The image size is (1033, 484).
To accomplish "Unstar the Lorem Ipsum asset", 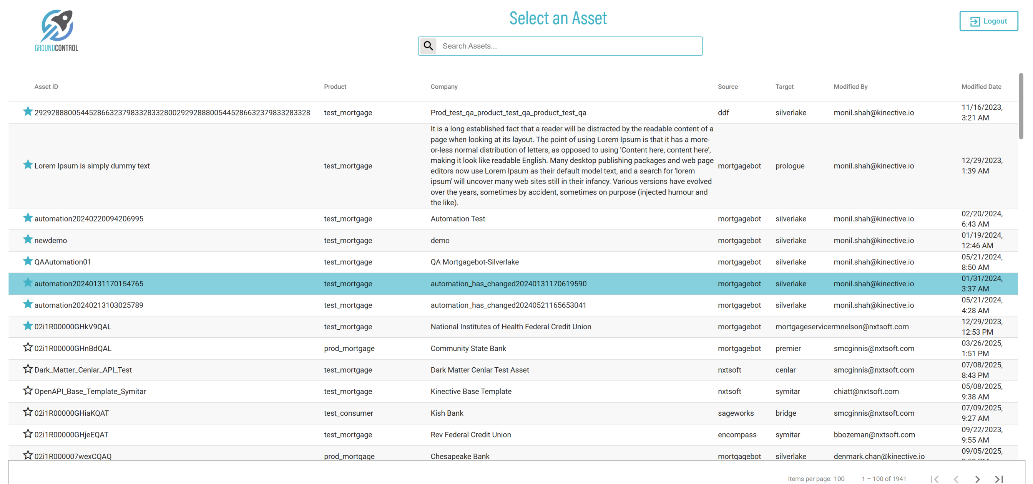I will click(x=28, y=165).
